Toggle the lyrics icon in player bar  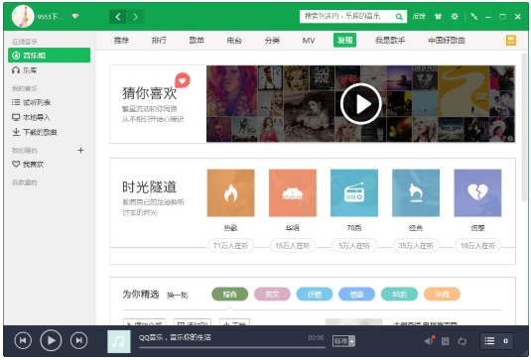click(x=445, y=341)
